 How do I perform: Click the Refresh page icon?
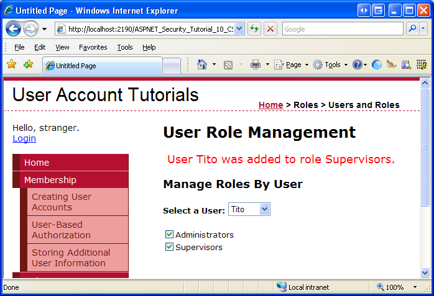254,29
